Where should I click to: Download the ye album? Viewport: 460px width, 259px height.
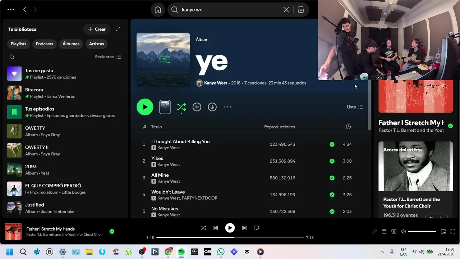click(212, 107)
